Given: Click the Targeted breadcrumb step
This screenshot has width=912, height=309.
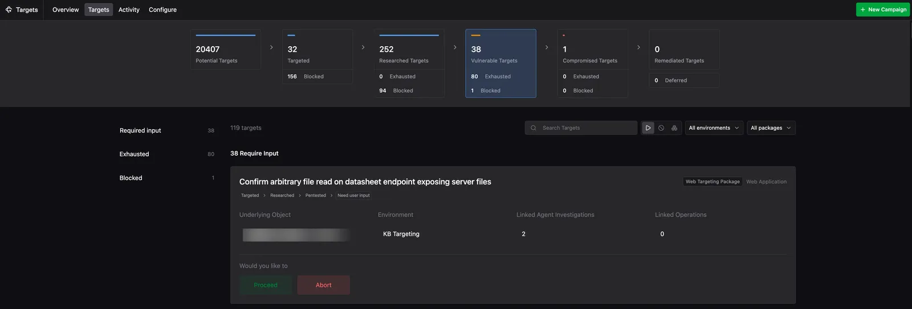Looking at the screenshot, I should click(250, 195).
